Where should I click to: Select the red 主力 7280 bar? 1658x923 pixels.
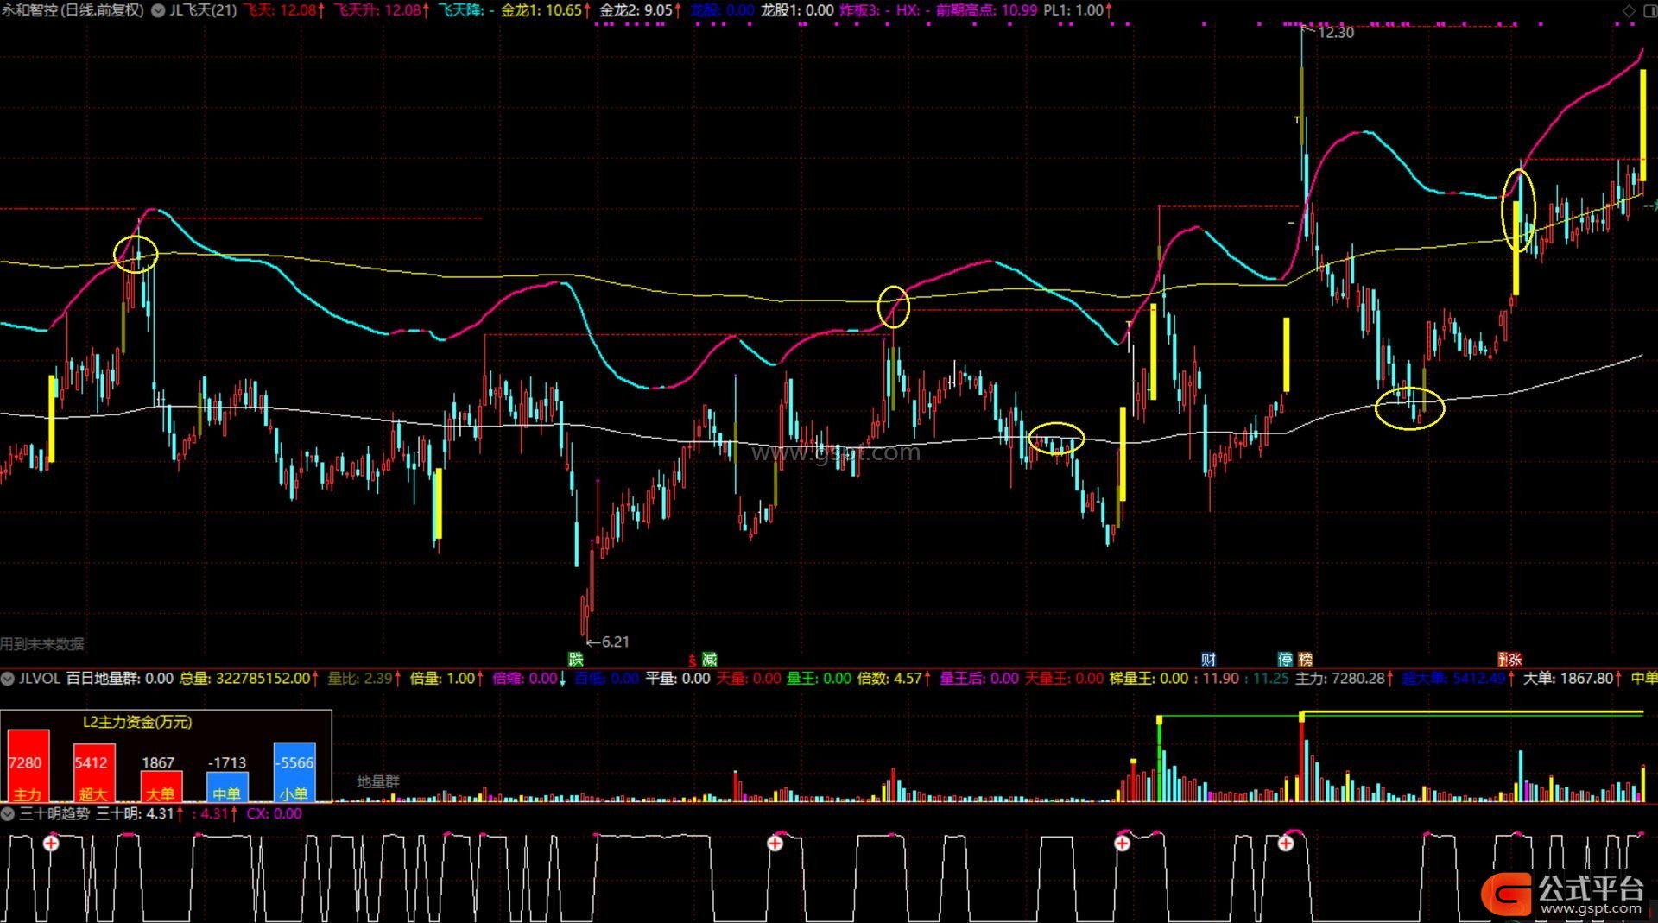coord(28,766)
